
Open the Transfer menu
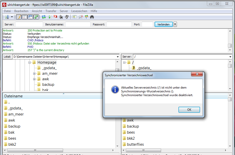pos(51,11)
